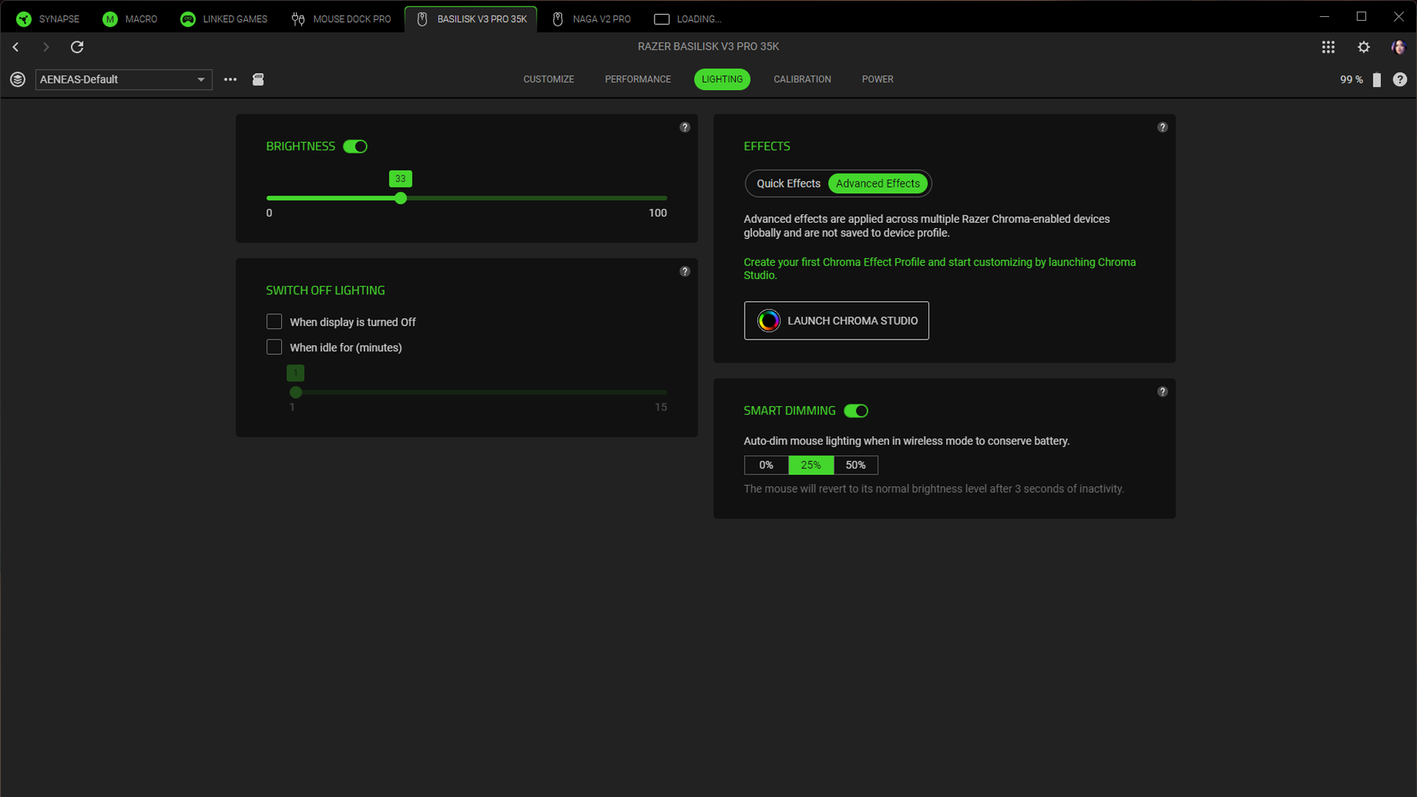Check 'When idle for (minutes)'
The height and width of the screenshot is (797, 1417).
(x=274, y=347)
